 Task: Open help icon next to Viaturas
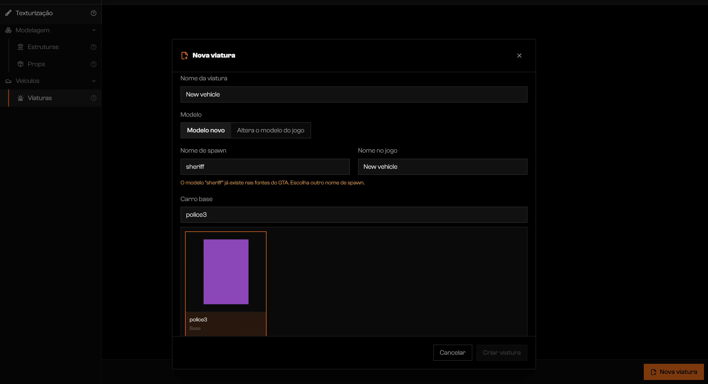click(x=94, y=98)
